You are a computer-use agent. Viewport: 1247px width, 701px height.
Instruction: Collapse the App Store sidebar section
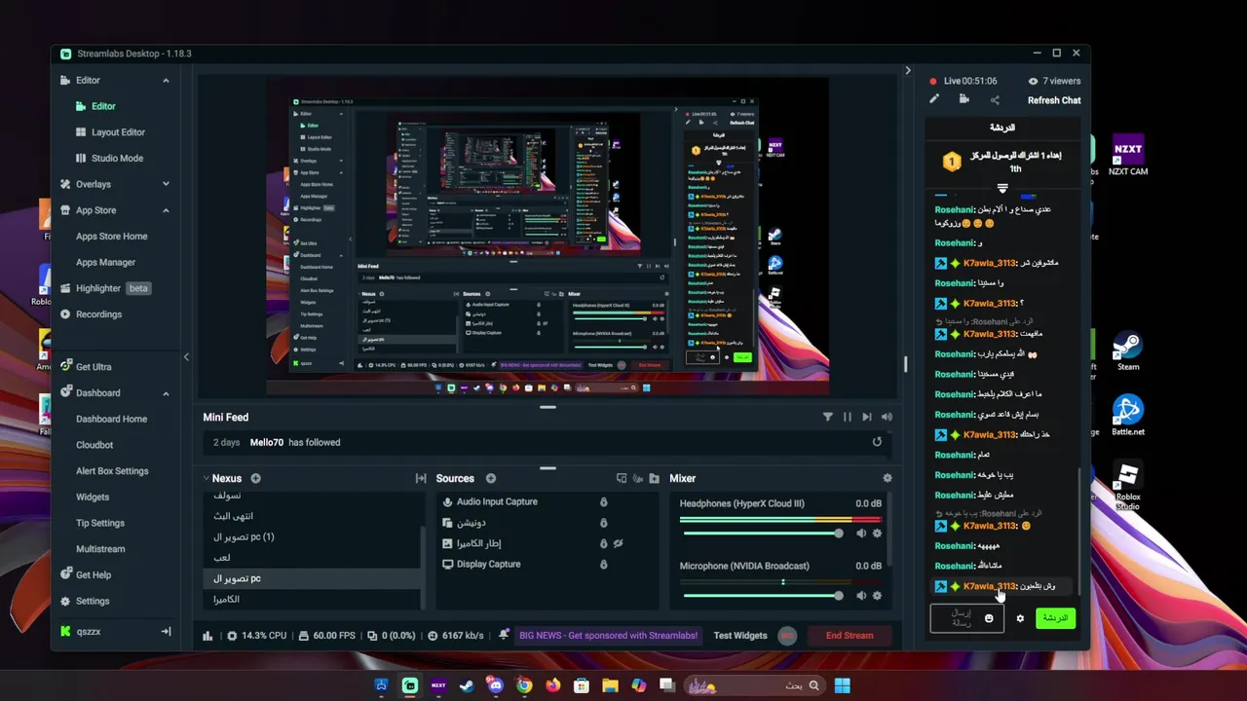[x=166, y=210]
